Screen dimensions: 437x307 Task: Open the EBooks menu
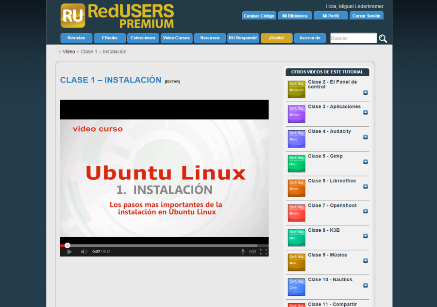point(109,38)
